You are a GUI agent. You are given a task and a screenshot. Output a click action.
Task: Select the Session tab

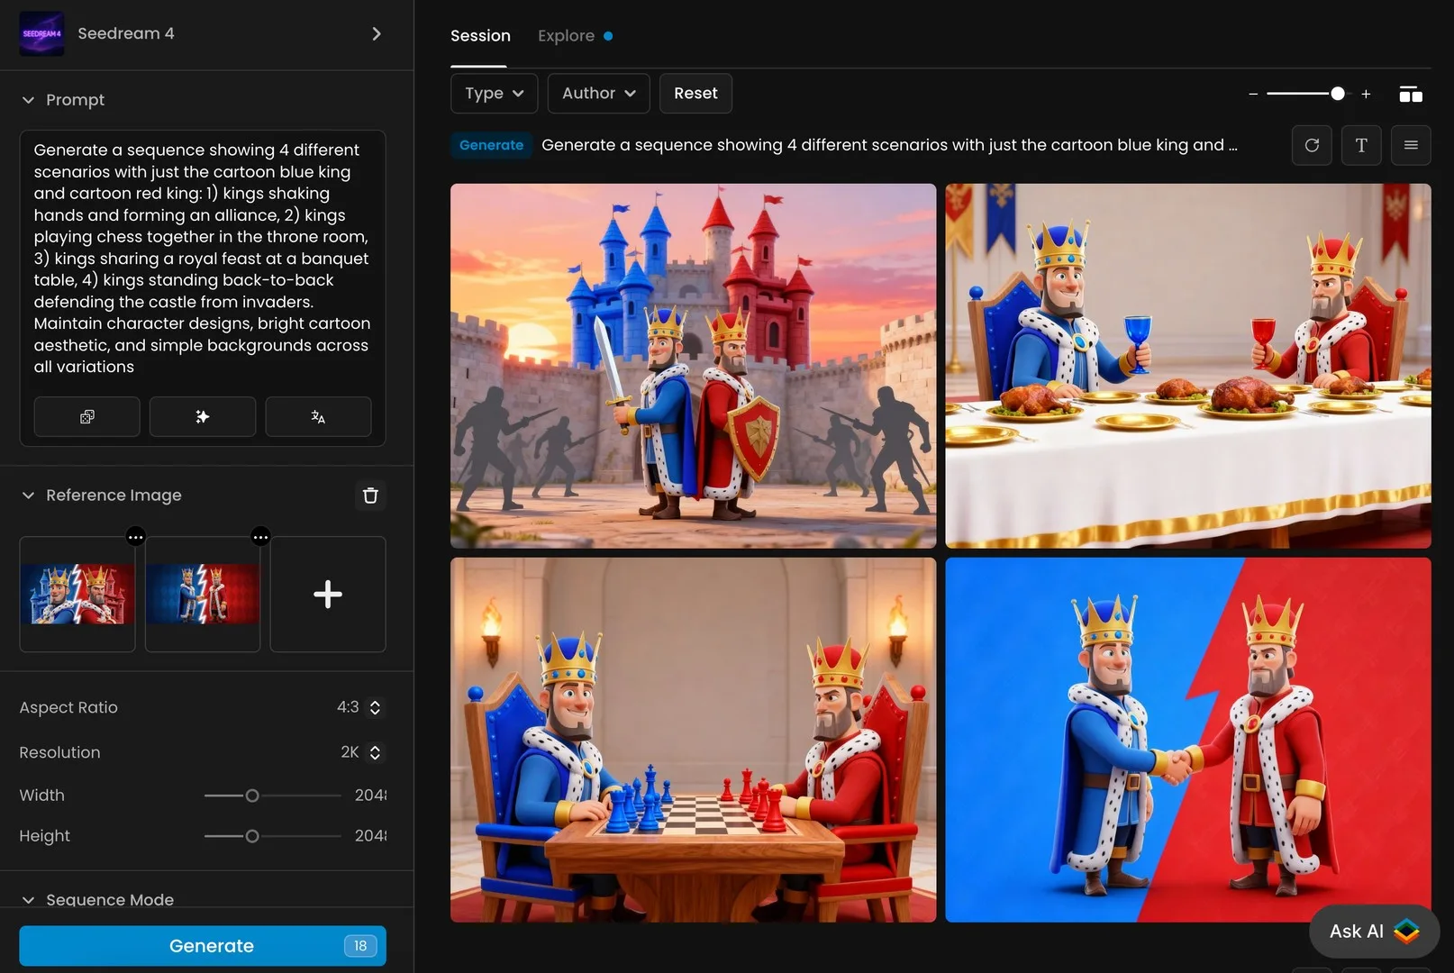tap(480, 35)
